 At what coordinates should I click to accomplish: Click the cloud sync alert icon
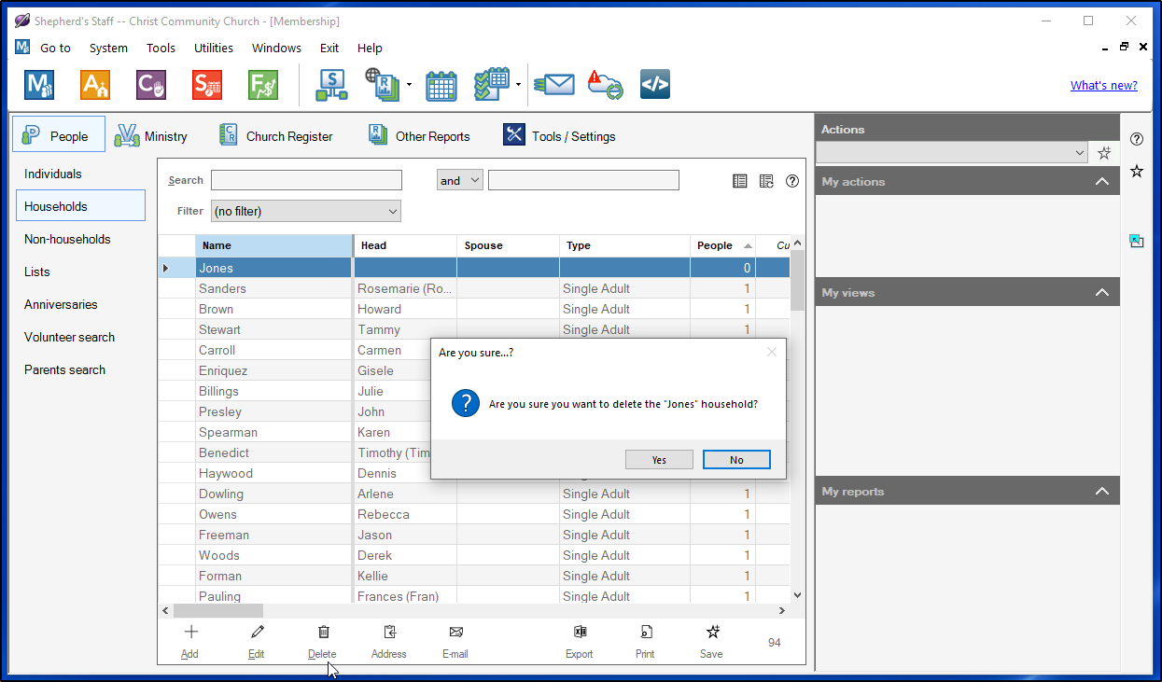pos(605,86)
